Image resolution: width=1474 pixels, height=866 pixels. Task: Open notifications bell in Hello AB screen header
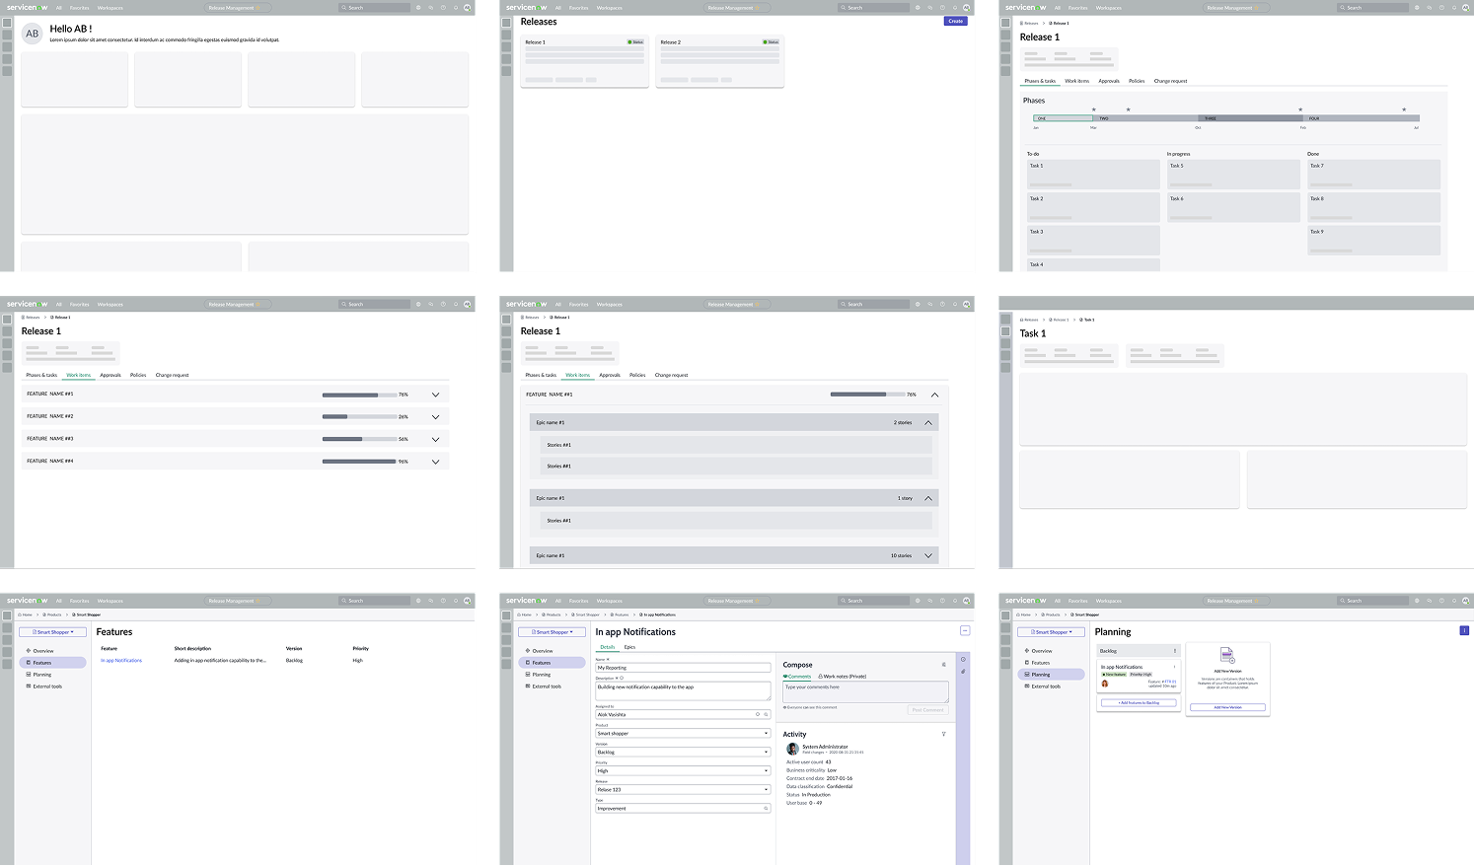click(x=456, y=8)
